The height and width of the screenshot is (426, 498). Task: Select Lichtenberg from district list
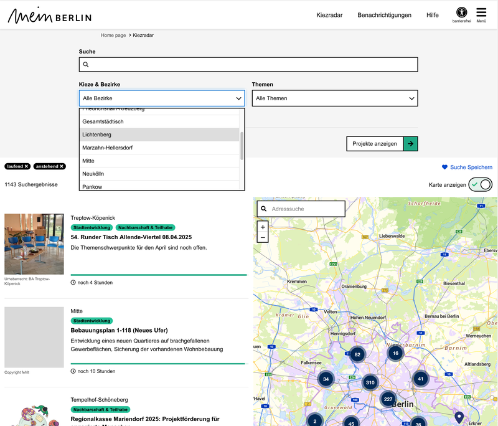click(x=159, y=135)
